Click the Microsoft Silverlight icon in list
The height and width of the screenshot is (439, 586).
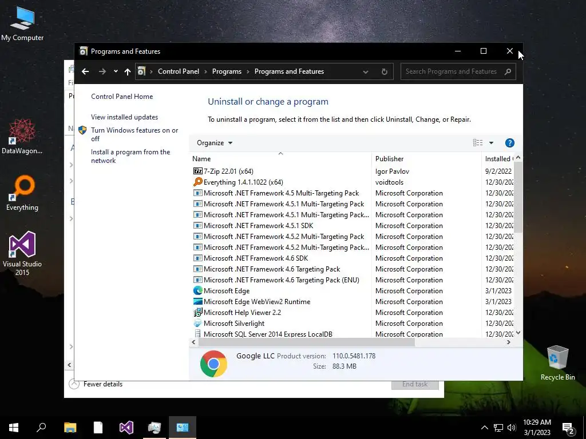[x=197, y=324]
